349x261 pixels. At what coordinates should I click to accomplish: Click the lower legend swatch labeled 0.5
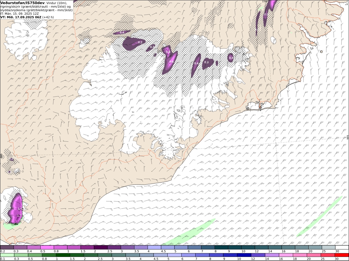pyautogui.click(x=35, y=255)
